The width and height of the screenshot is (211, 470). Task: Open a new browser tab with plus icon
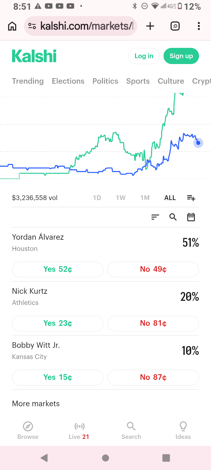150,26
